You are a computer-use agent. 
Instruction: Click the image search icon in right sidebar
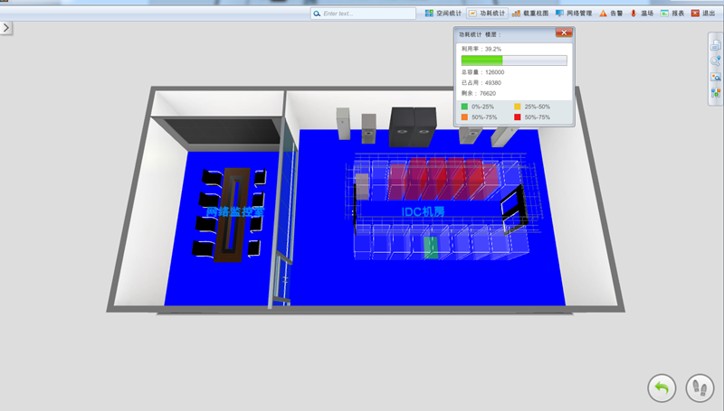[715, 77]
